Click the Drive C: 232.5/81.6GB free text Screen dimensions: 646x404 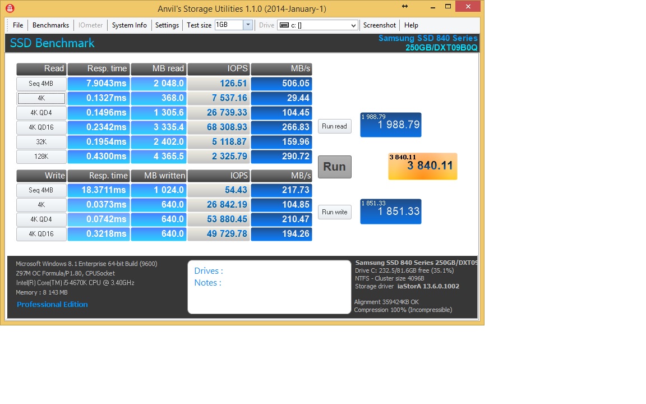pyautogui.click(x=404, y=270)
